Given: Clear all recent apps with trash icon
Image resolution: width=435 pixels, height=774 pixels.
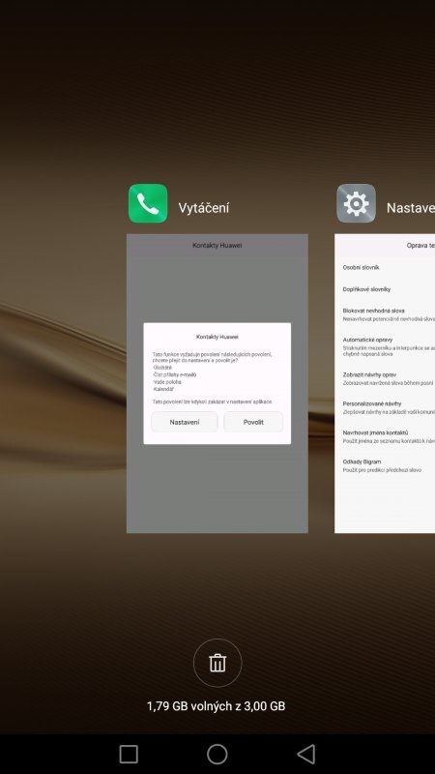Looking at the screenshot, I should (x=217, y=663).
